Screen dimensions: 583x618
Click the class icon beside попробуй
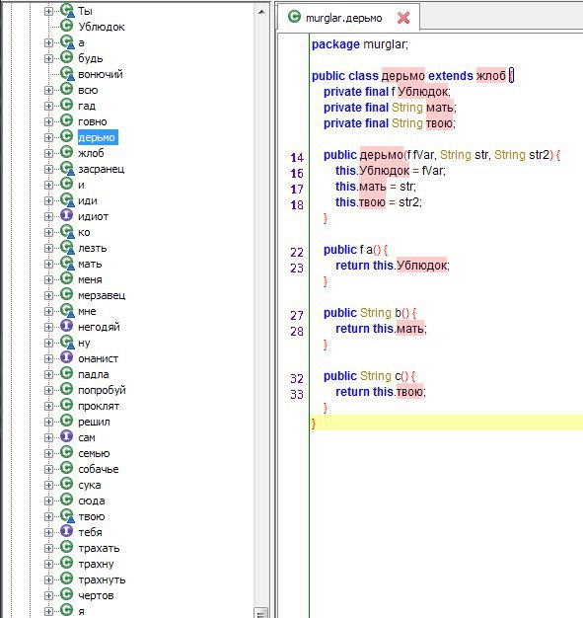click(x=66, y=389)
